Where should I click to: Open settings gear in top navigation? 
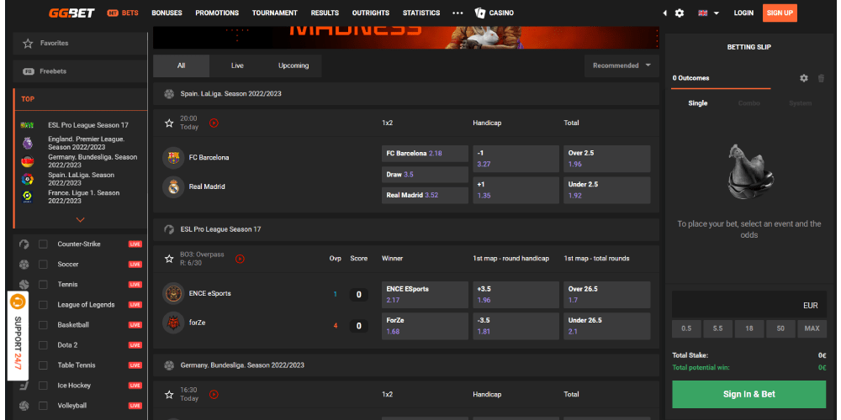tap(680, 13)
